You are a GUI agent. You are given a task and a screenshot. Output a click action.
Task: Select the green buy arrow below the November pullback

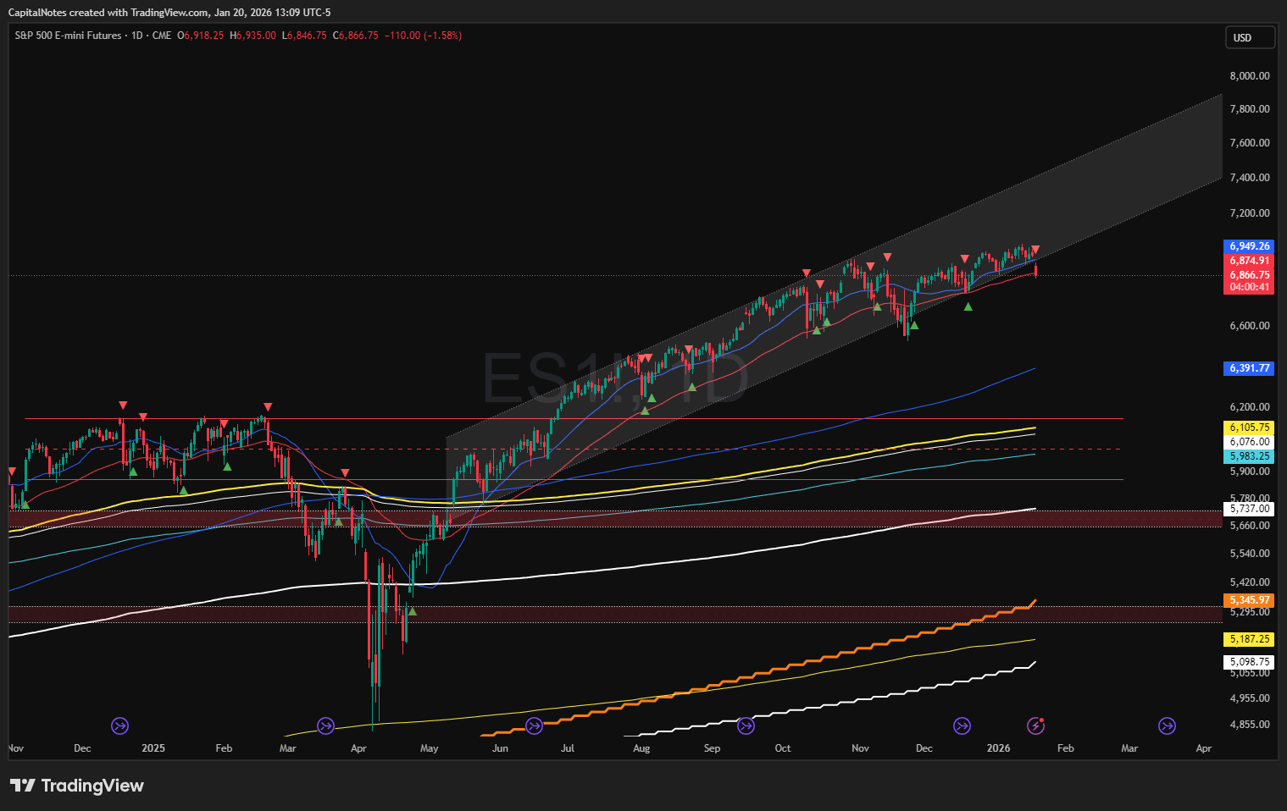913,323
